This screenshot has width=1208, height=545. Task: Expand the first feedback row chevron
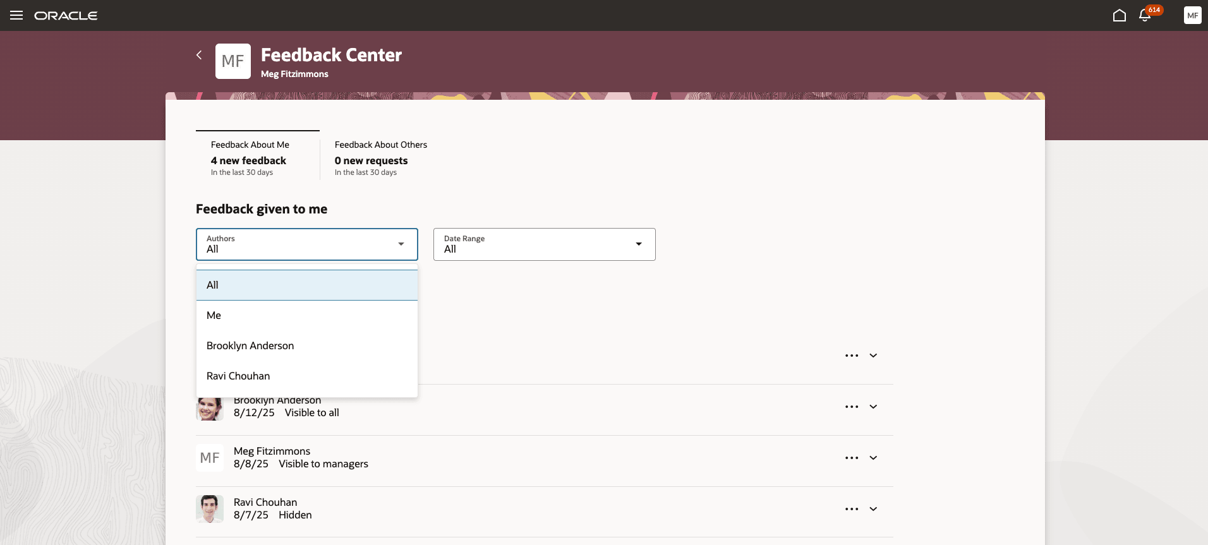coord(873,356)
